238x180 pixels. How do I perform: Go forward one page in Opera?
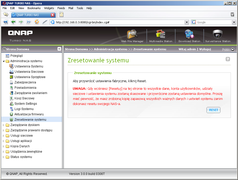click(21, 22)
